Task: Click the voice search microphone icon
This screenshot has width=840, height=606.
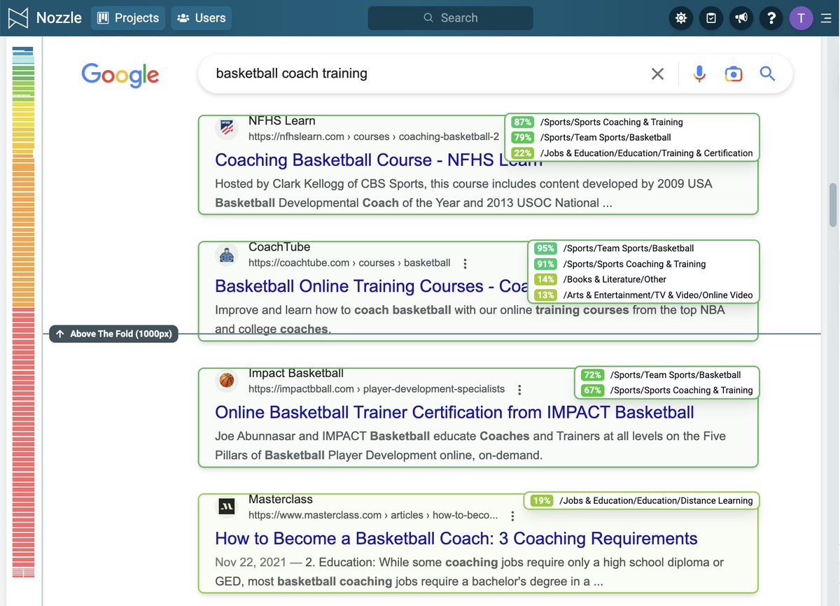Action: tap(699, 73)
